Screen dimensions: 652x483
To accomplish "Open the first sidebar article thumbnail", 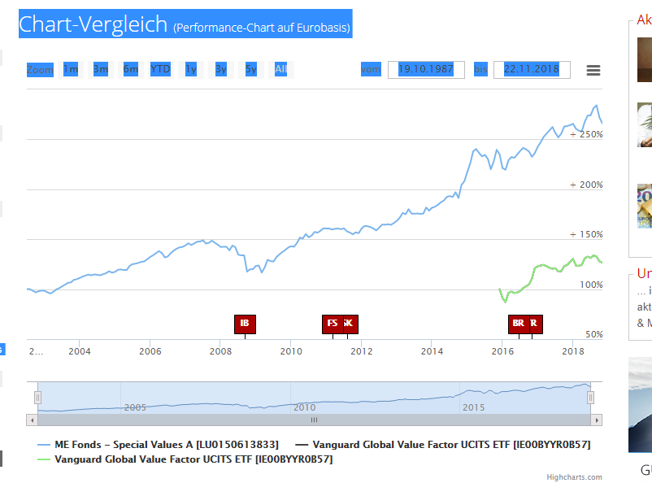I will click(645, 60).
